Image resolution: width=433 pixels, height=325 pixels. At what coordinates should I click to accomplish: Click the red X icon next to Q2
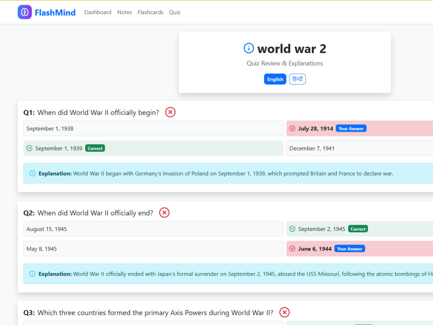click(x=164, y=213)
